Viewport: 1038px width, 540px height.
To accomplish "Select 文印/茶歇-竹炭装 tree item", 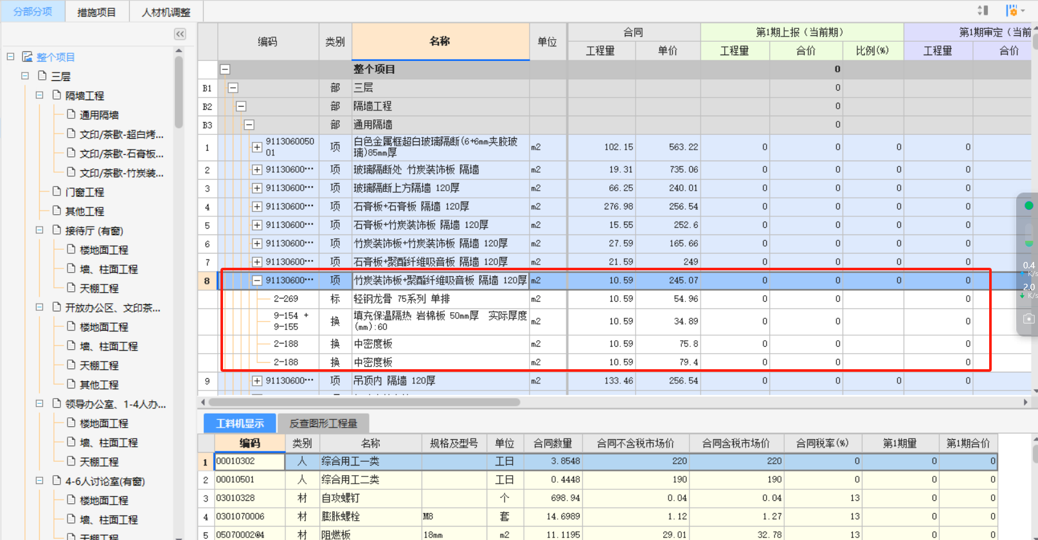I will [x=121, y=173].
